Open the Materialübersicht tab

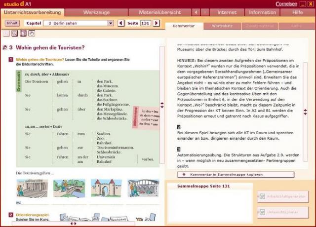[x=159, y=12]
